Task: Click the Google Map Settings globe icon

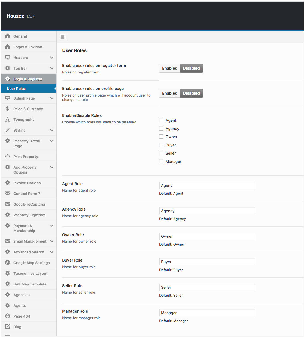Action: click(x=8, y=262)
